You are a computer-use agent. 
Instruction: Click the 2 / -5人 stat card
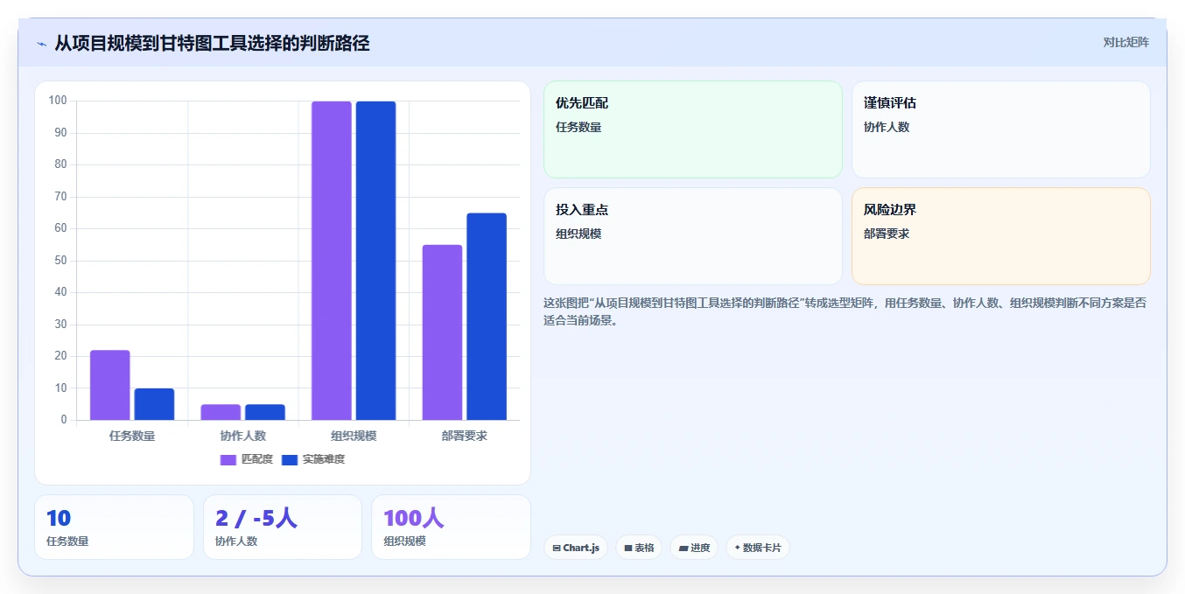[283, 527]
